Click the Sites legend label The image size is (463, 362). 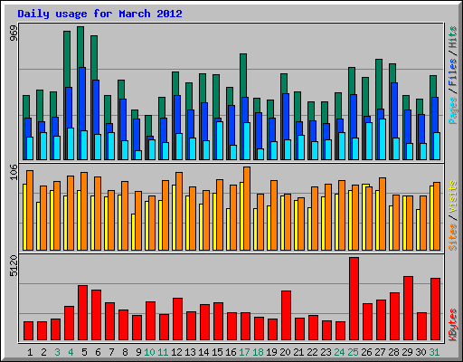coord(452,237)
